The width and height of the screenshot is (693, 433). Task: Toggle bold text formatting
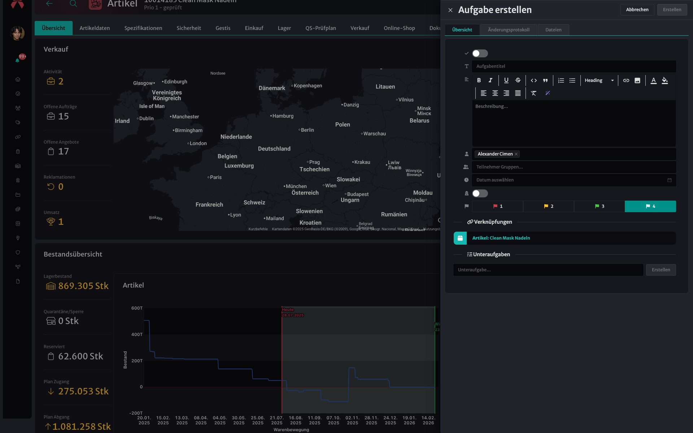[x=479, y=80]
